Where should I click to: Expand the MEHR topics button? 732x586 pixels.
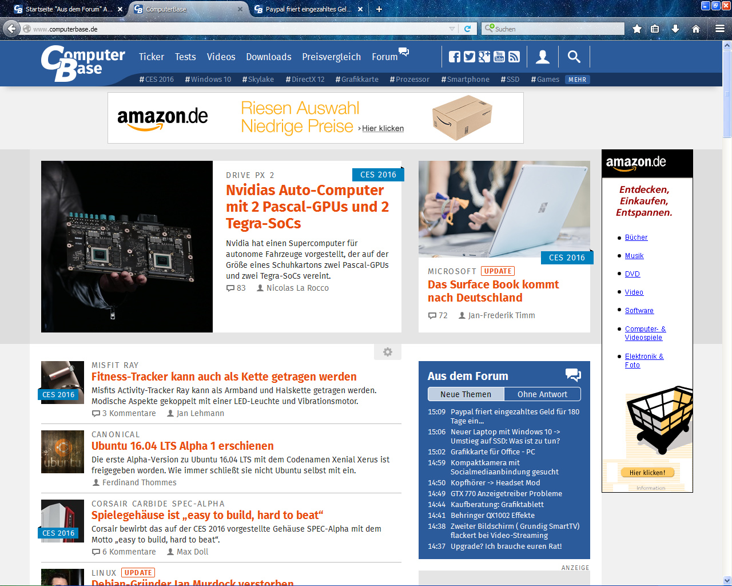click(x=578, y=80)
